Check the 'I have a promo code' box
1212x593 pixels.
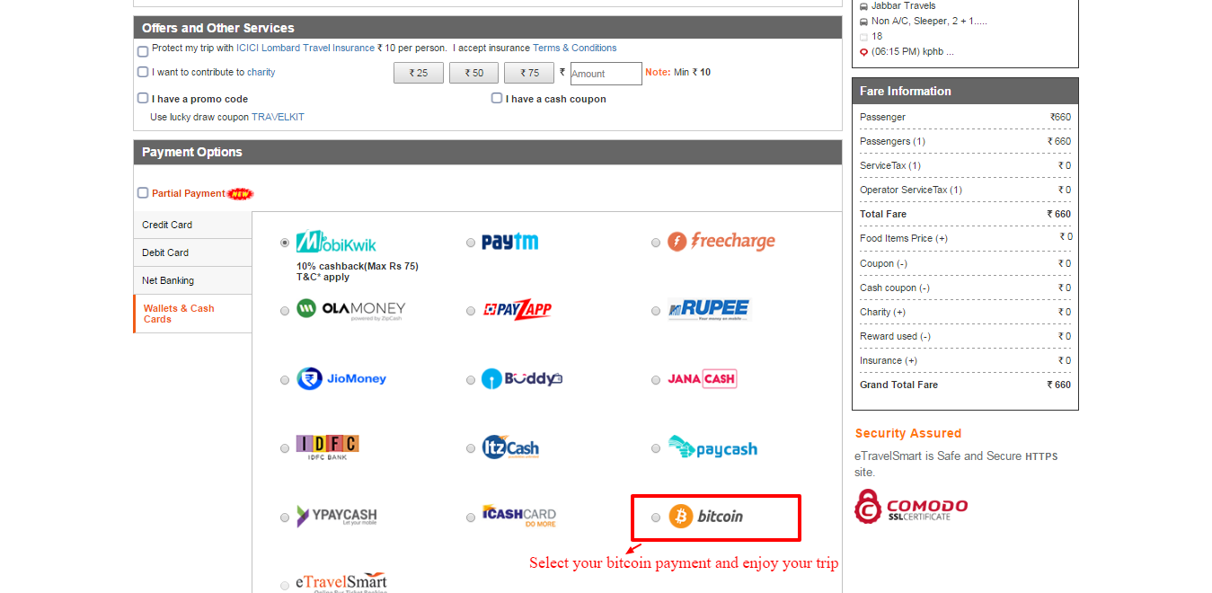tap(143, 98)
